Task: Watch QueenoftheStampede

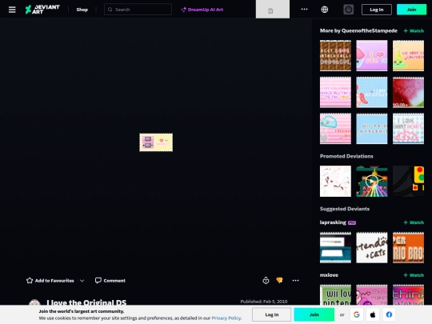Action: coord(414,31)
